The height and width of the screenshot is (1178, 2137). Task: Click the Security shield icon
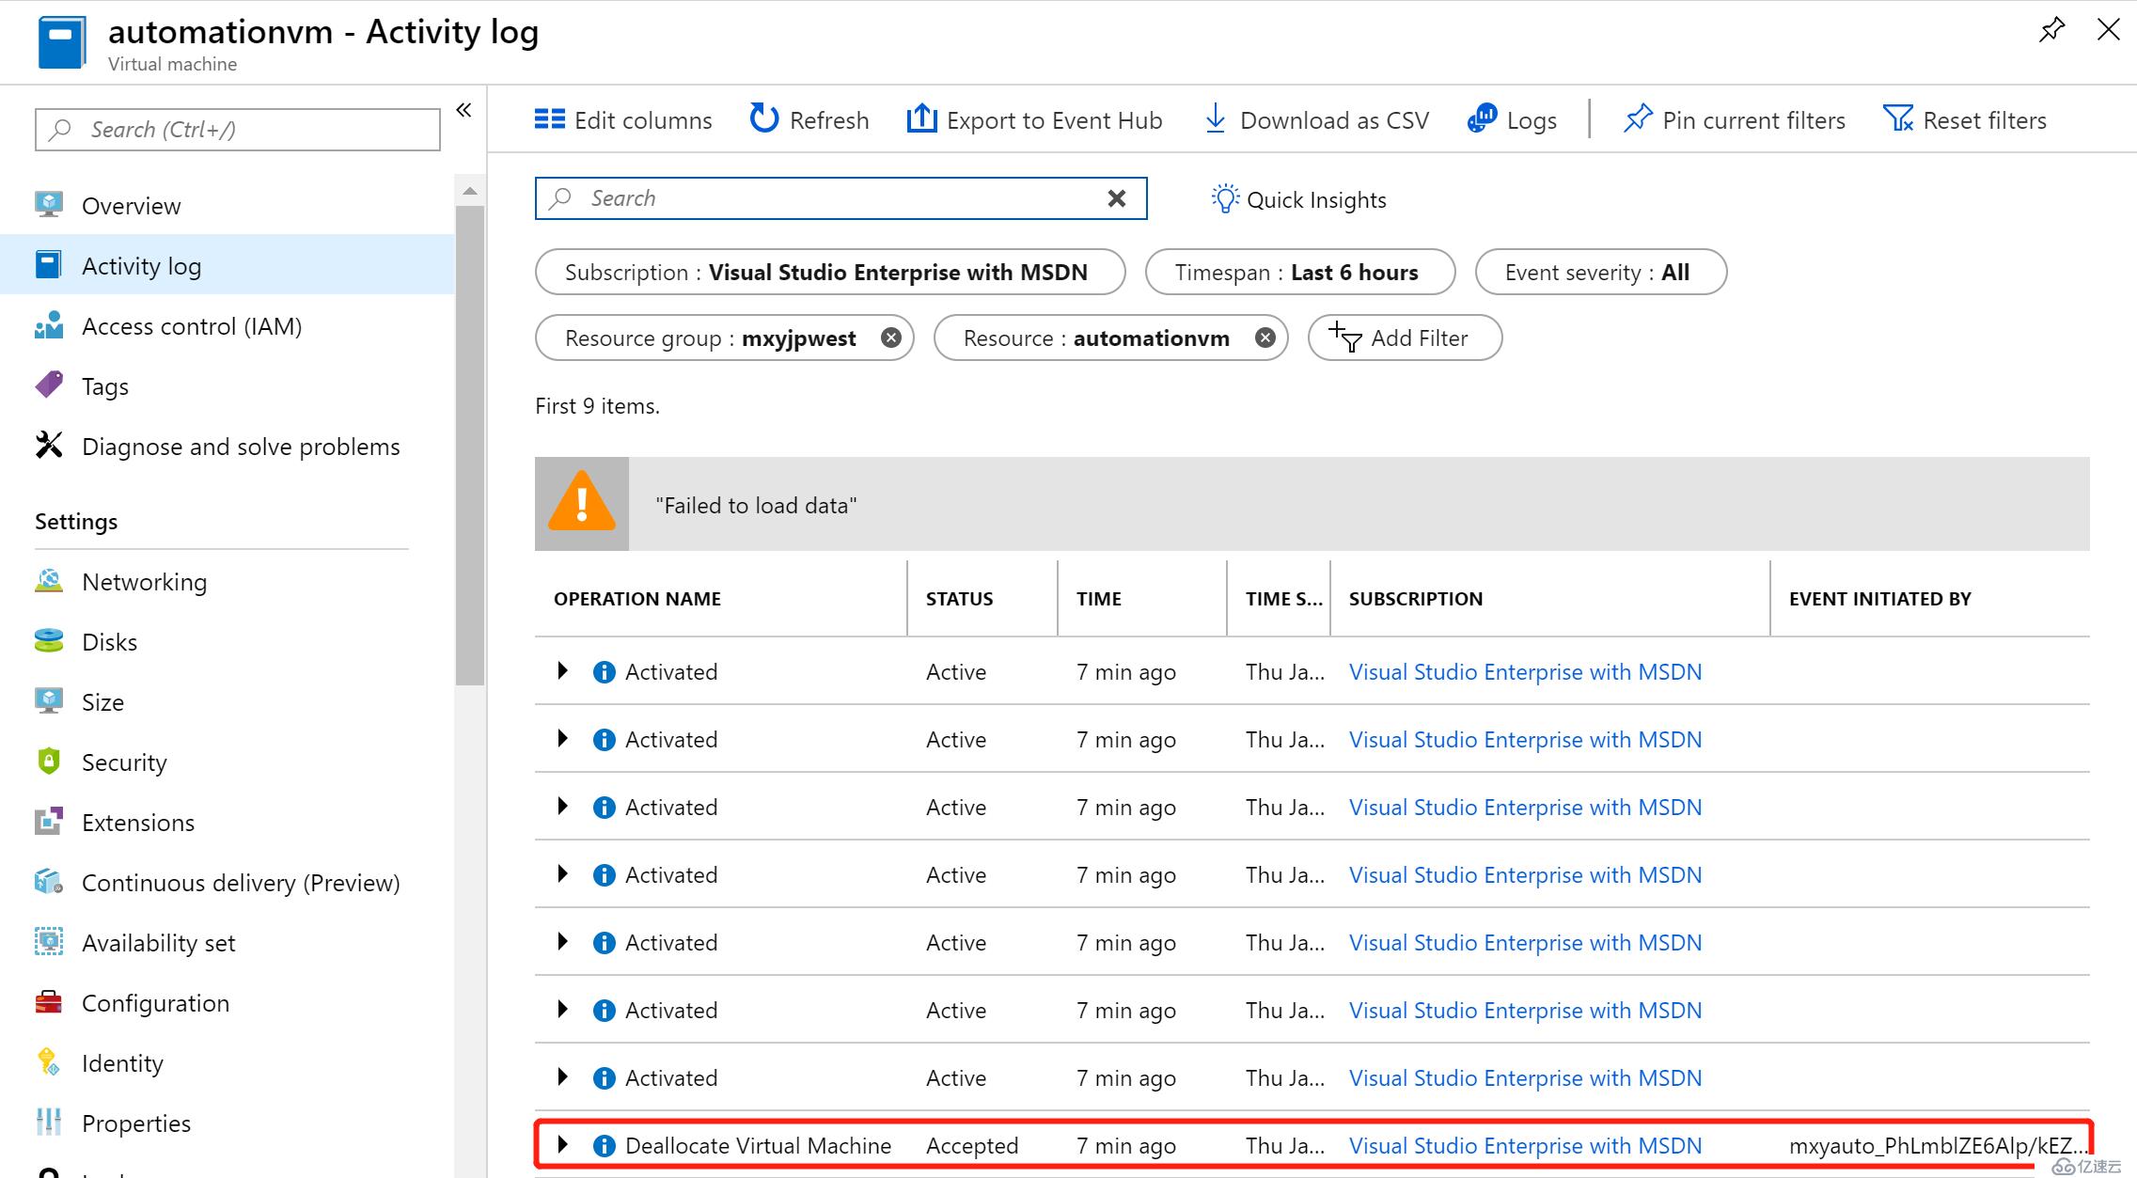click(49, 762)
